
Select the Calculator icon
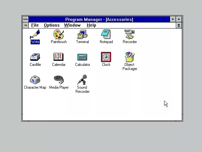click(82, 57)
